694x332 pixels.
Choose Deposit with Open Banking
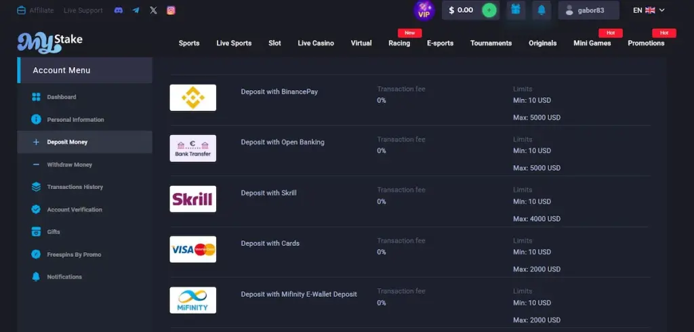tap(283, 142)
